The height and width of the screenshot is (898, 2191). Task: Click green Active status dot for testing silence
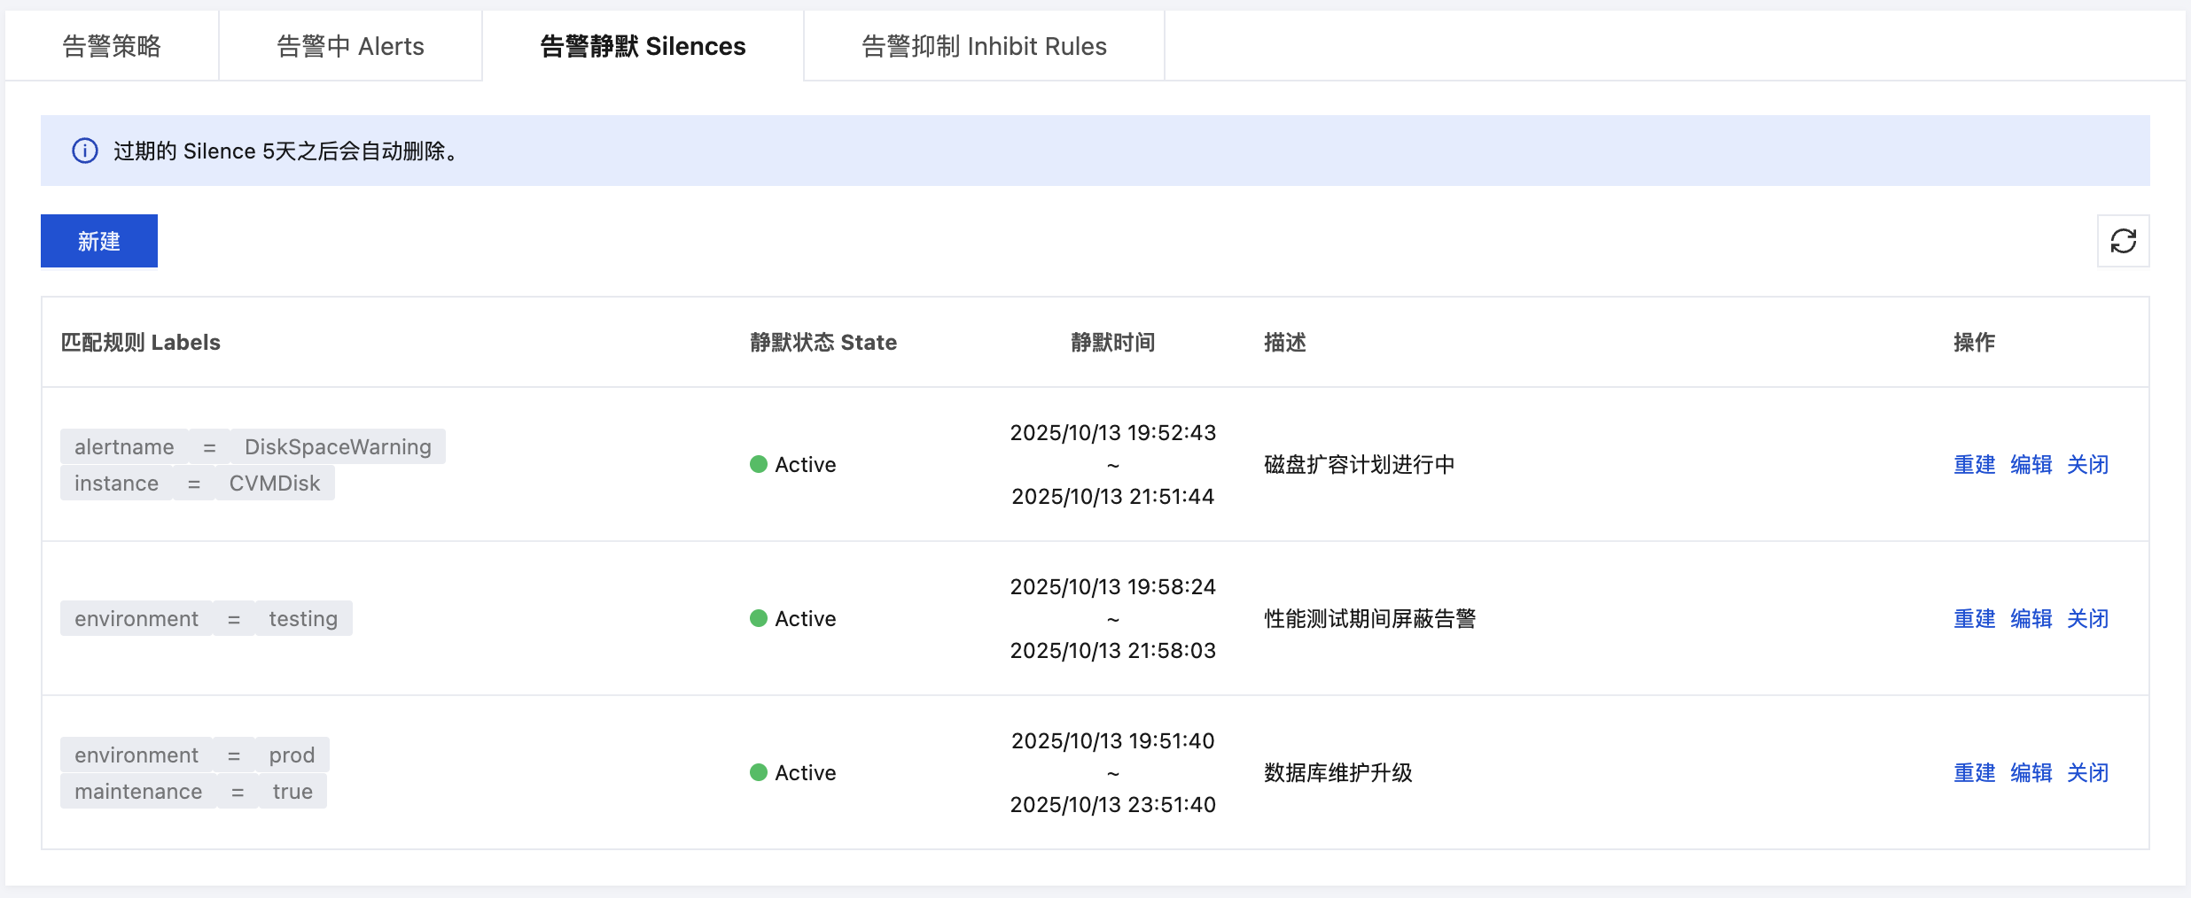click(x=759, y=618)
